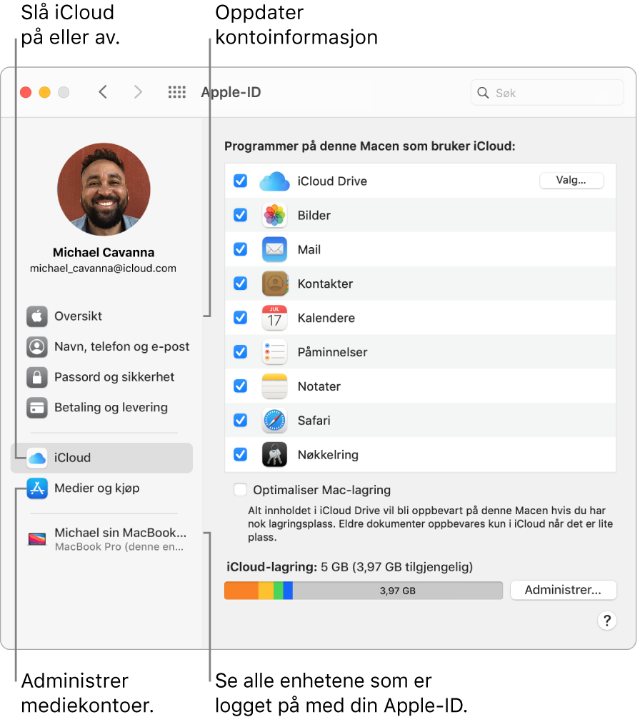Click the Mail icon in the iCloud list
The width and height of the screenshot is (640, 722).
pyautogui.click(x=274, y=249)
